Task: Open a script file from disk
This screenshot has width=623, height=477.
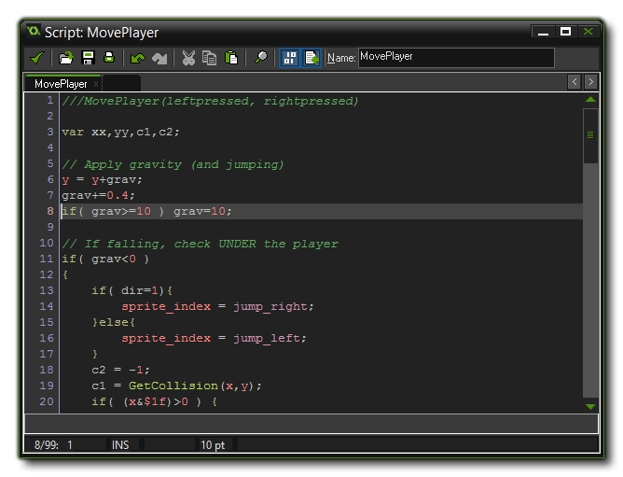Action: [x=66, y=58]
